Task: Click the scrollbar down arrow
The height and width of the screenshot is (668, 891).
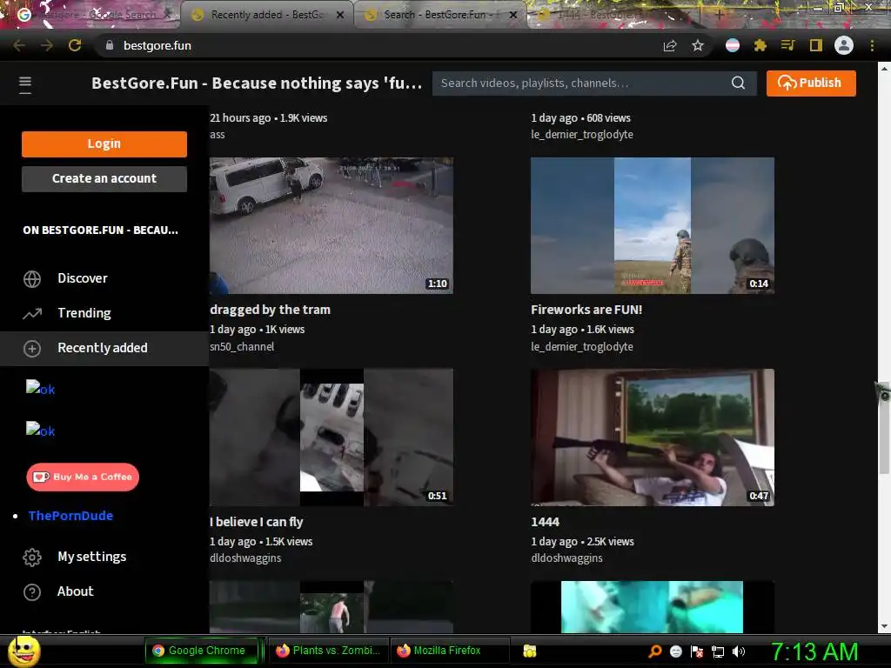Action: point(884,626)
